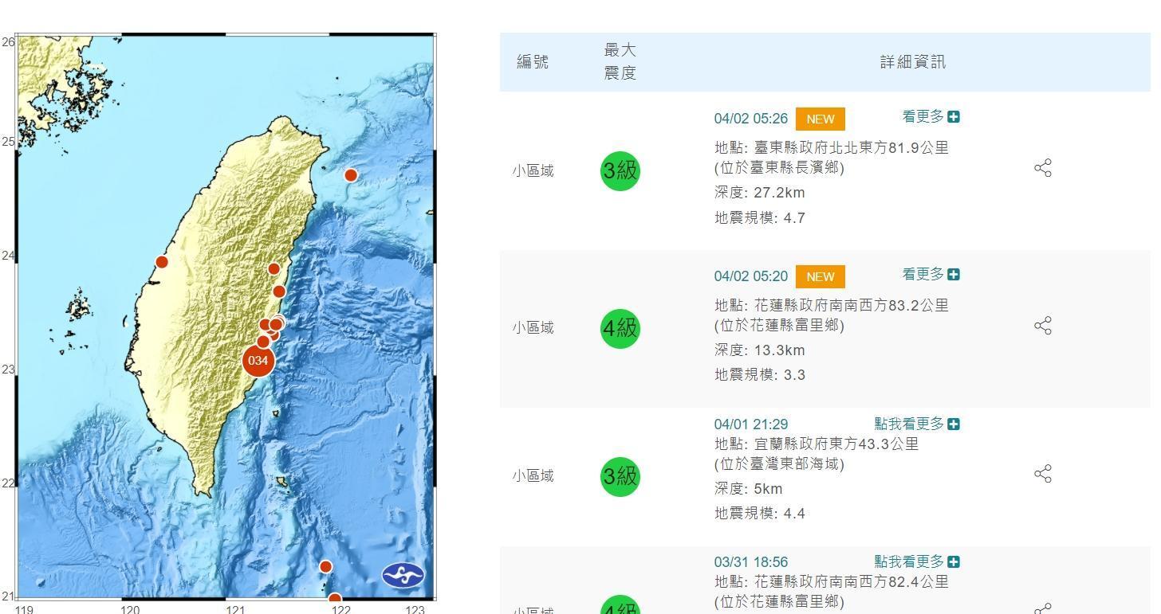Click the weather bureau logo on the map
The image size is (1161, 614).
coord(403,574)
